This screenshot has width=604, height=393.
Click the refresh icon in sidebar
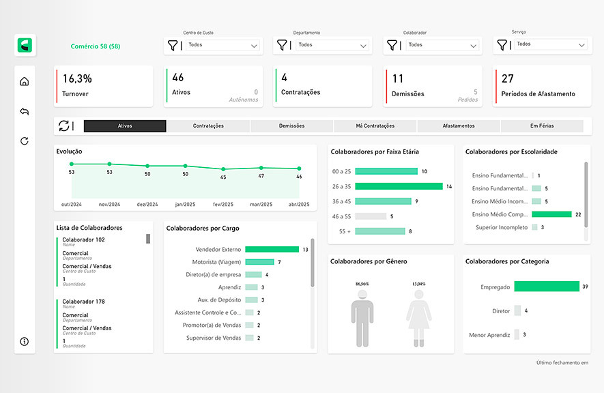pyautogui.click(x=25, y=141)
